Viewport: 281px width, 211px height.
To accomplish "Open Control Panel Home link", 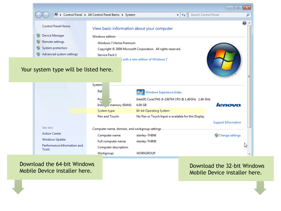I will (x=56, y=26).
